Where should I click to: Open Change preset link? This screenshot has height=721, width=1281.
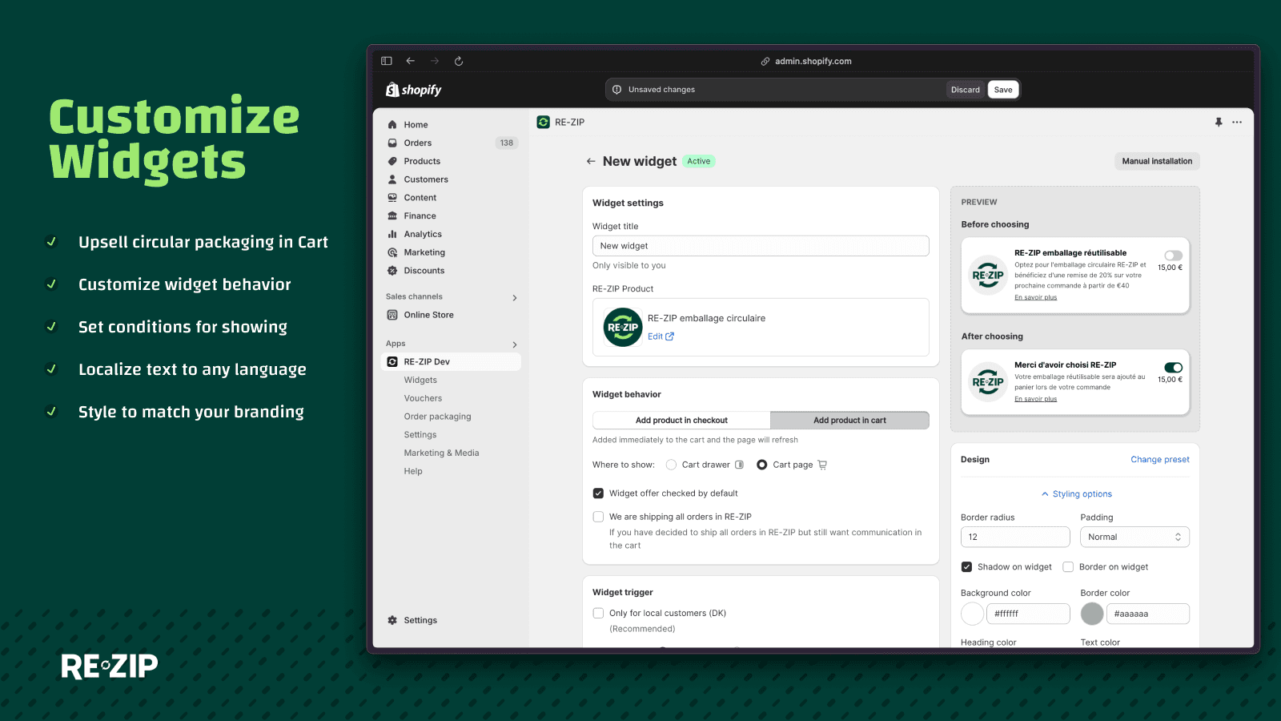click(x=1160, y=459)
